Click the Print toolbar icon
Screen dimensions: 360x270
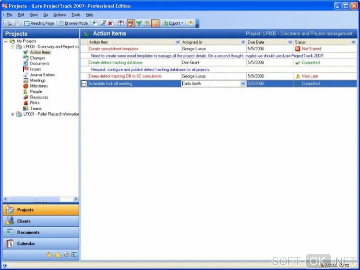point(9,23)
